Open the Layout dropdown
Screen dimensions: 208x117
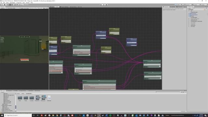(x=204, y=5)
